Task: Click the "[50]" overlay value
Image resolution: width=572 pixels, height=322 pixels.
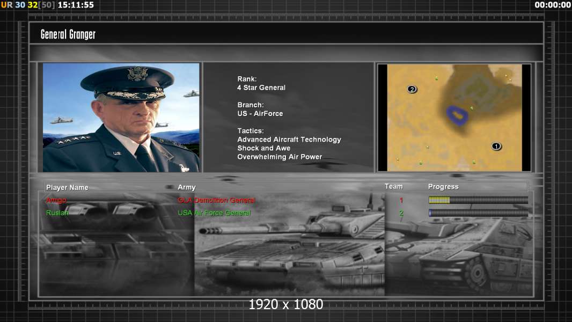Action: coord(46,5)
